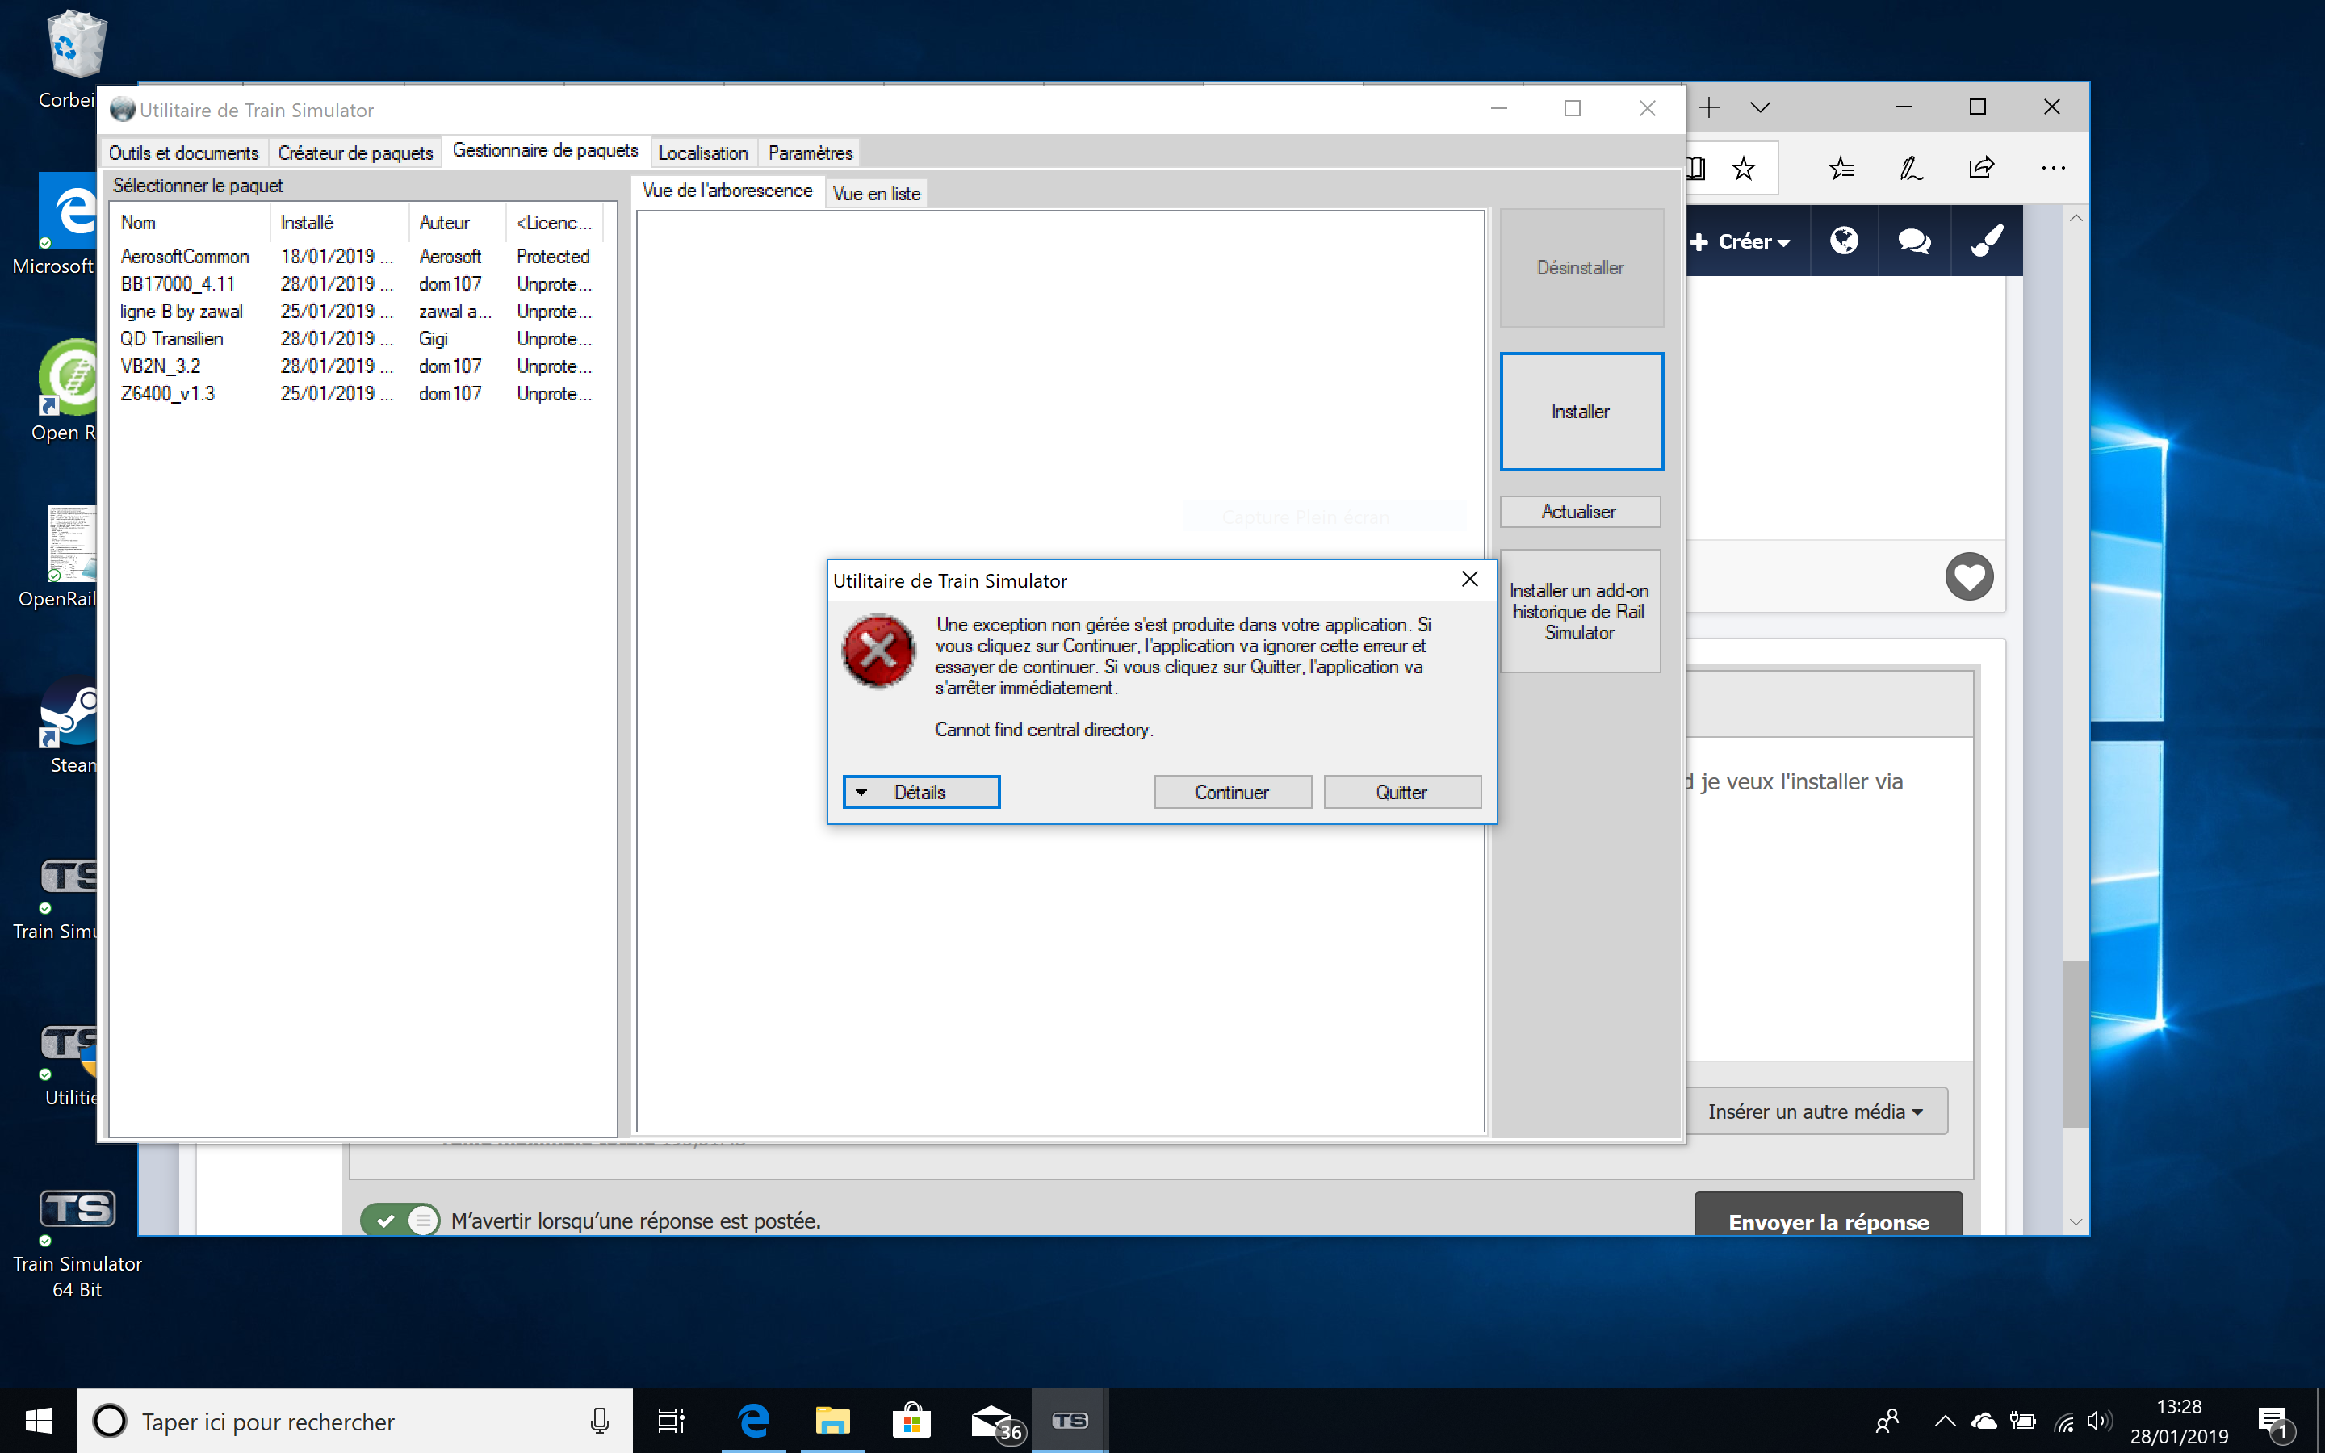Expand the Détails dropdown in error dialog

point(921,792)
